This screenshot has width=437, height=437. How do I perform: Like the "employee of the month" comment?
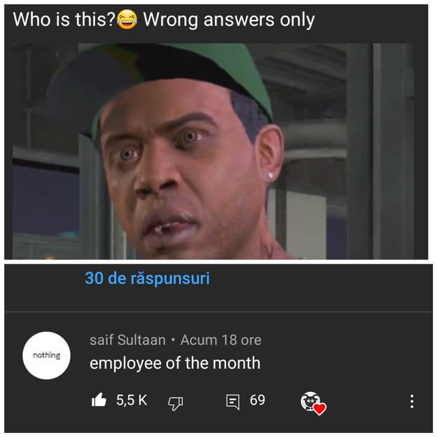(x=99, y=400)
